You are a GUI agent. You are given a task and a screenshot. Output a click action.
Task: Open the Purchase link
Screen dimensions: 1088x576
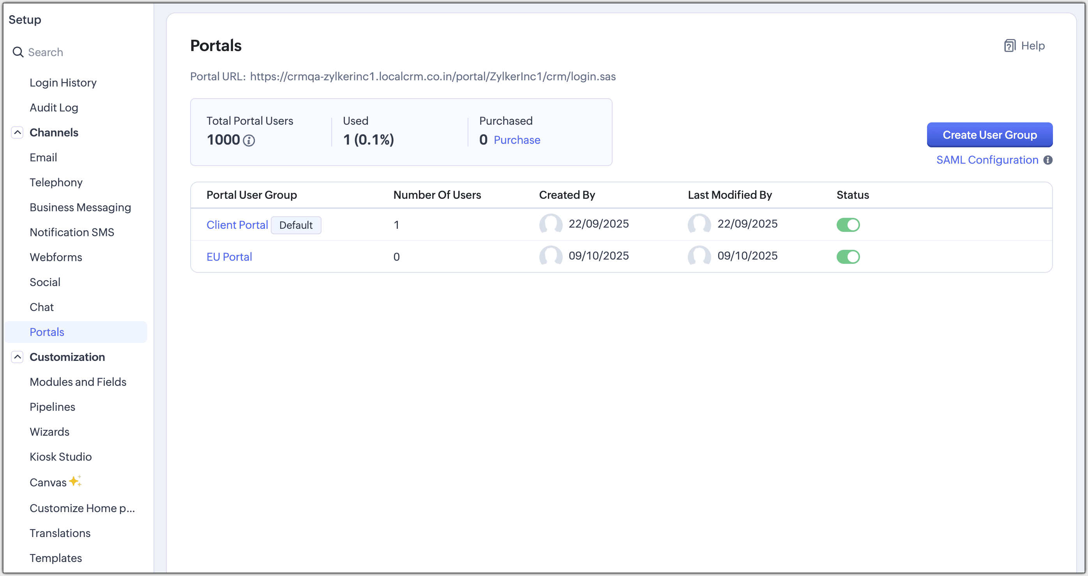tap(517, 140)
